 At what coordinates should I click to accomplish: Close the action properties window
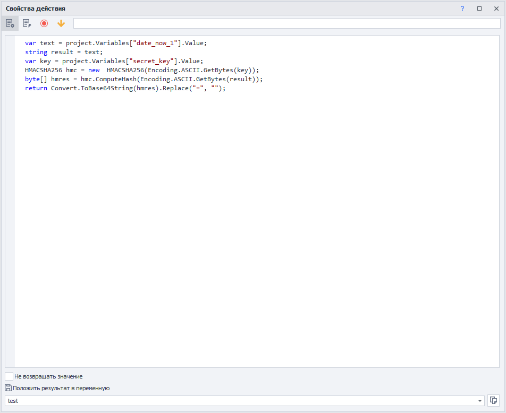click(496, 8)
